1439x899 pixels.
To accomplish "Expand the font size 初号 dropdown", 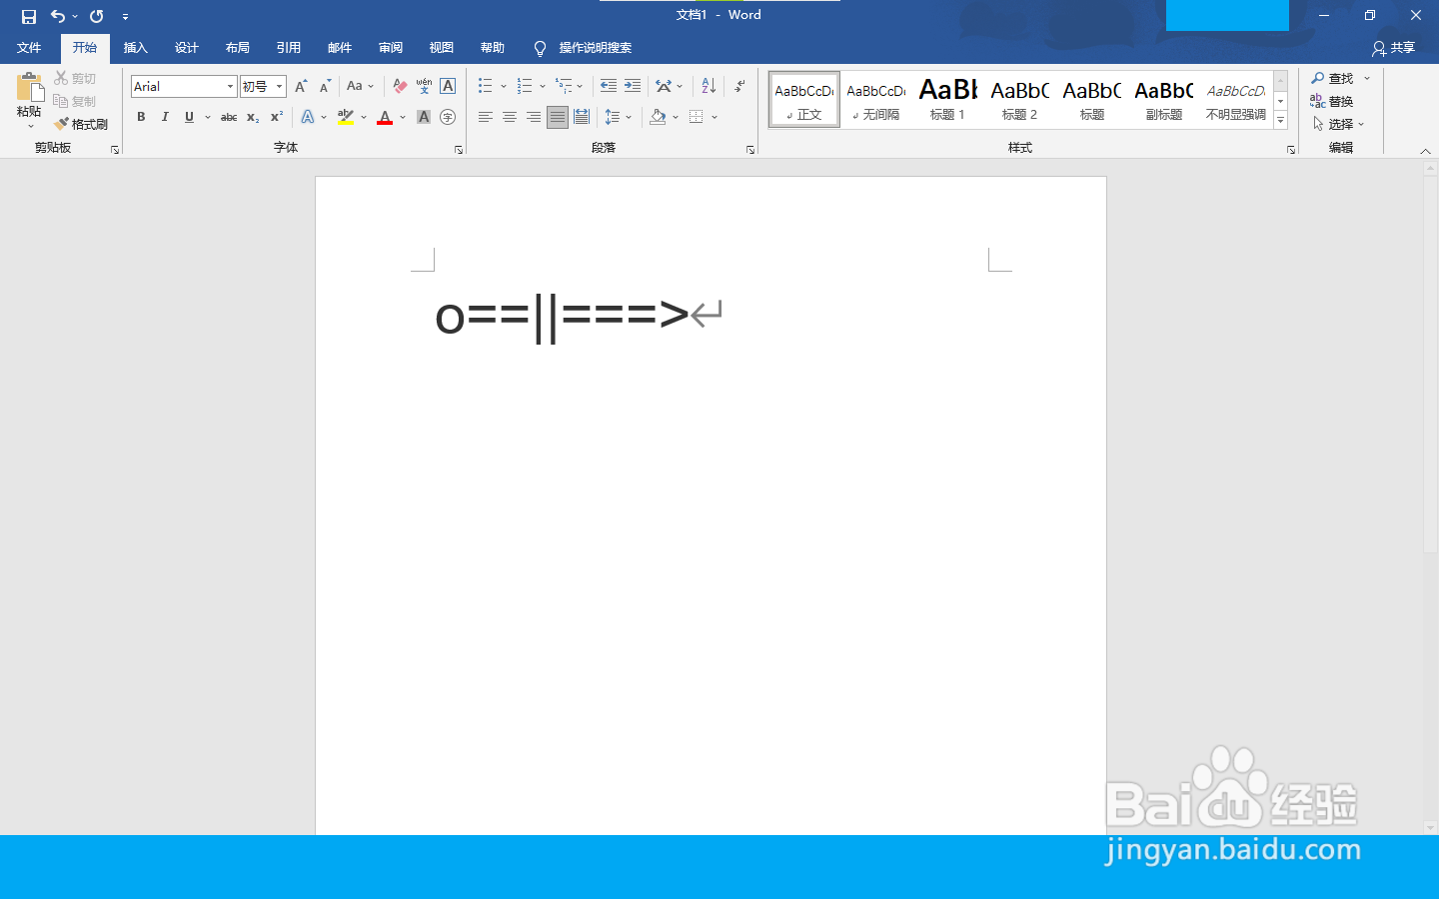I will point(280,87).
